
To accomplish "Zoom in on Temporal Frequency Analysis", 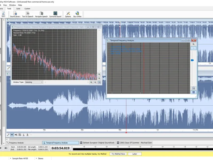I will (x=194, y=44).
